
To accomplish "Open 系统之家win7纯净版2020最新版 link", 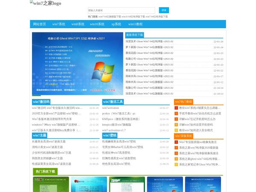I will 199,148.
